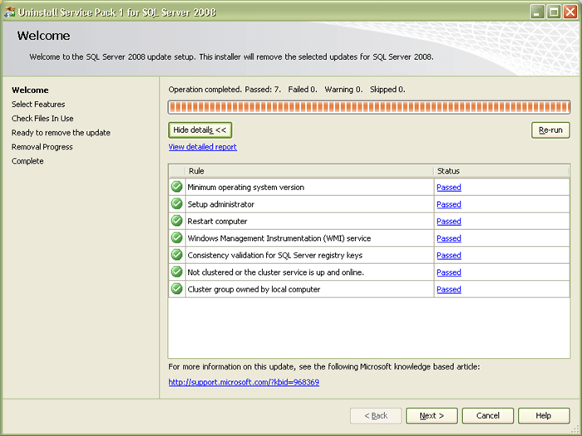
Task: Click 'Cluster group owned by local computer' text
Action: [x=254, y=289]
